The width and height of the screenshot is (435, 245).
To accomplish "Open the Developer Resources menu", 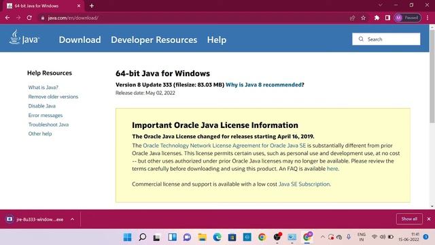I will point(154,39).
